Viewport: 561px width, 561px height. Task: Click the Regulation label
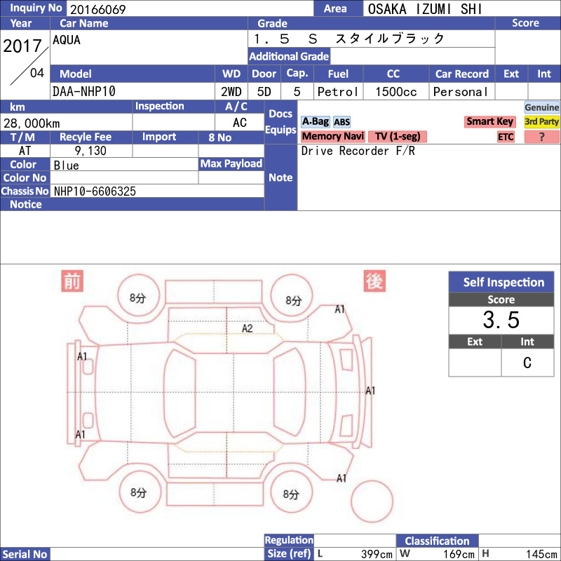[289, 540]
